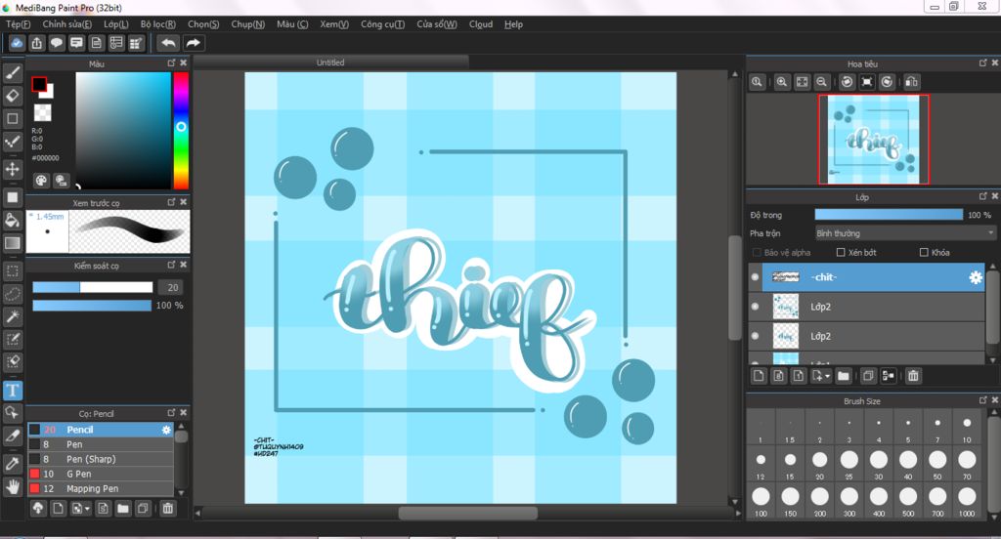Select the Text tool
The image size is (1001, 539).
(x=12, y=390)
